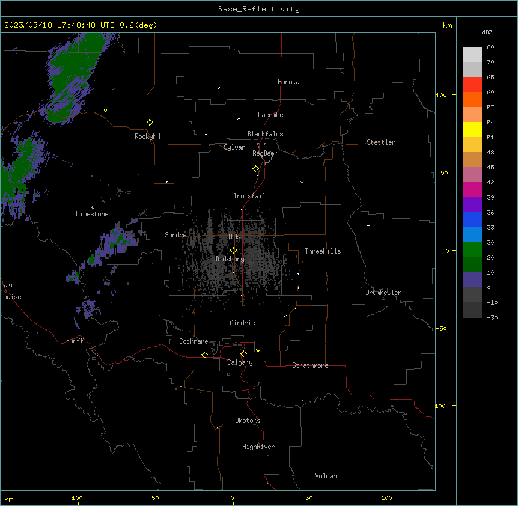Viewport: 518px width, 506px height.
Task: Pick the light gray 80 dBZ legend swatch
Action: [x=472, y=54]
